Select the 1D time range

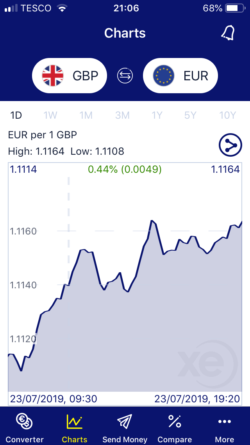(x=16, y=115)
